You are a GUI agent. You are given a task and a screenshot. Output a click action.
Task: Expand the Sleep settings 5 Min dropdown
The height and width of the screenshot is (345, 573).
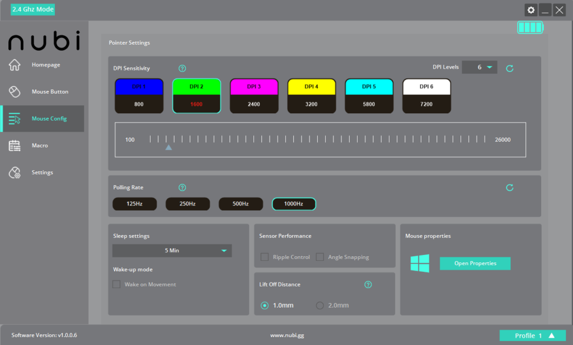pyautogui.click(x=172, y=251)
